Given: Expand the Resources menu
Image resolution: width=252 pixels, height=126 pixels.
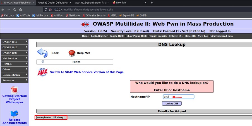Looking at the screenshot, I should click(x=15, y=80).
